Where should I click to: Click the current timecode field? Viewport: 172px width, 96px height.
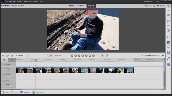pyautogui.click(x=58, y=55)
